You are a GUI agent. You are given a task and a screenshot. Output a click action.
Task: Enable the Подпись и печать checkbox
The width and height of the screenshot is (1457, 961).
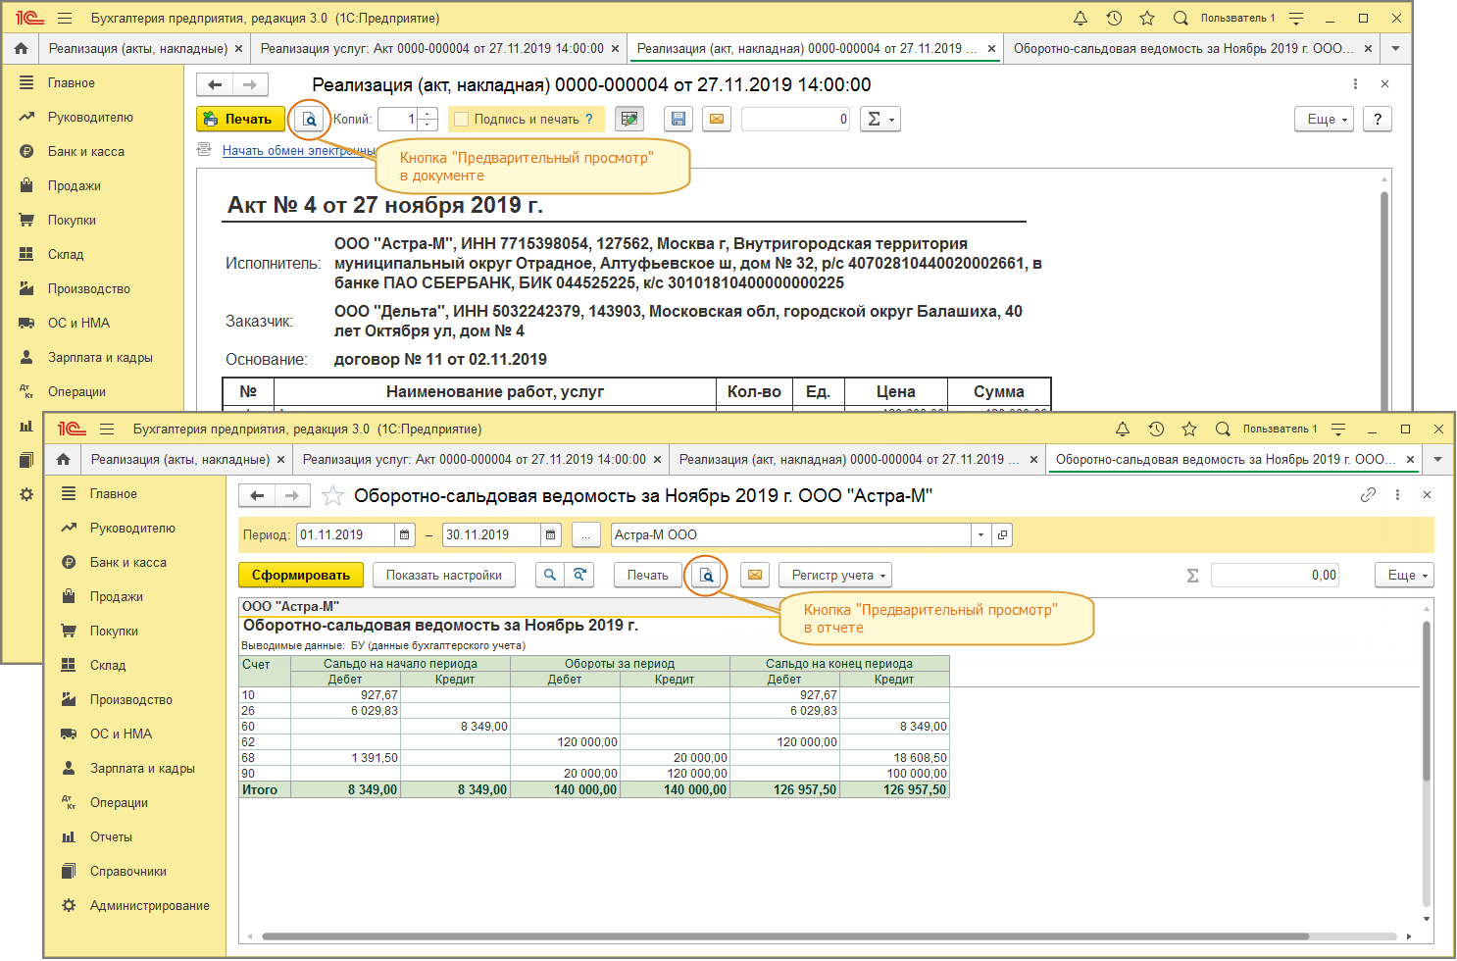(462, 120)
